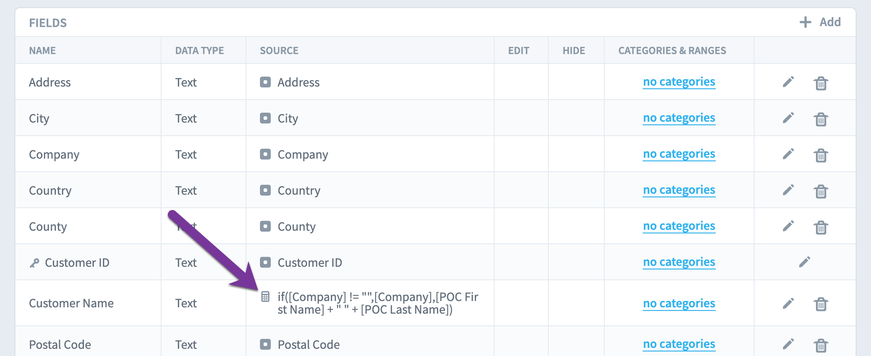Click 'no categories' link in Country row
This screenshot has width=871, height=356.
679,190
